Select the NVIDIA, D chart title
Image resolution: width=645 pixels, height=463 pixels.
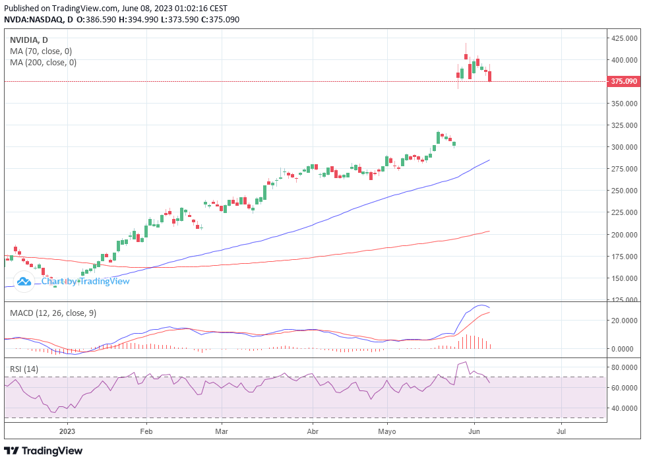29,40
